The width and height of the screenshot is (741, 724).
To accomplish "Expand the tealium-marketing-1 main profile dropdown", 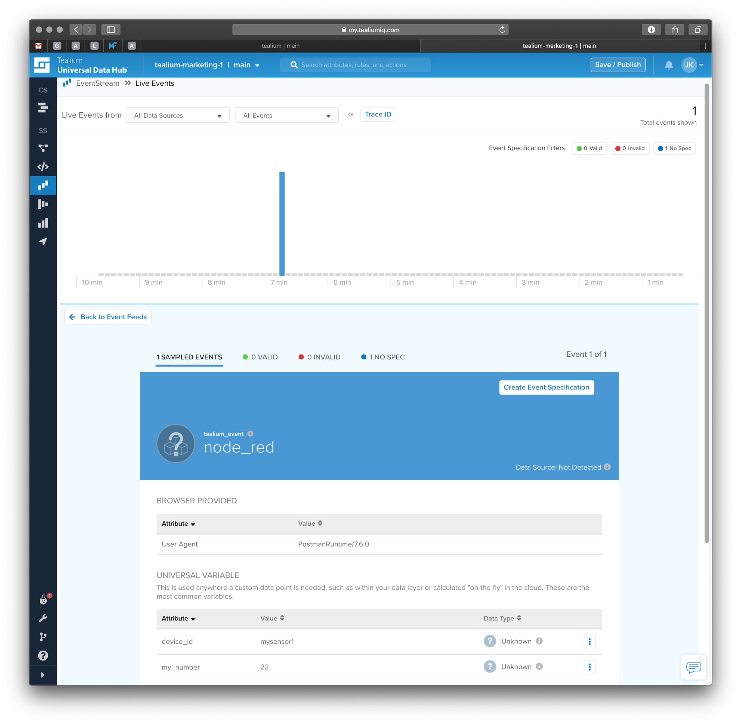I will [x=207, y=65].
